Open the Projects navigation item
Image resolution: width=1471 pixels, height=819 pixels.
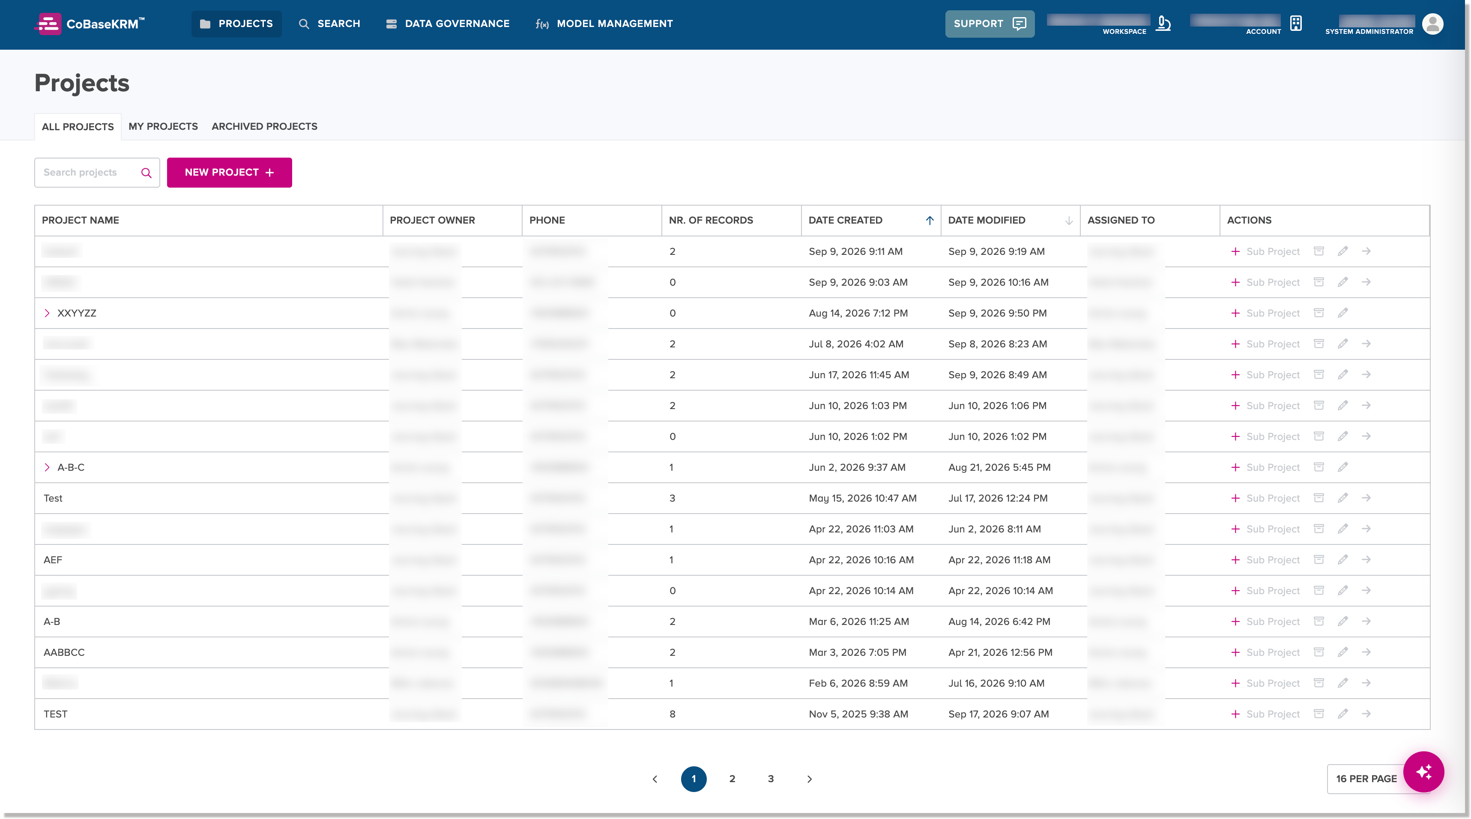click(x=236, y=24)
